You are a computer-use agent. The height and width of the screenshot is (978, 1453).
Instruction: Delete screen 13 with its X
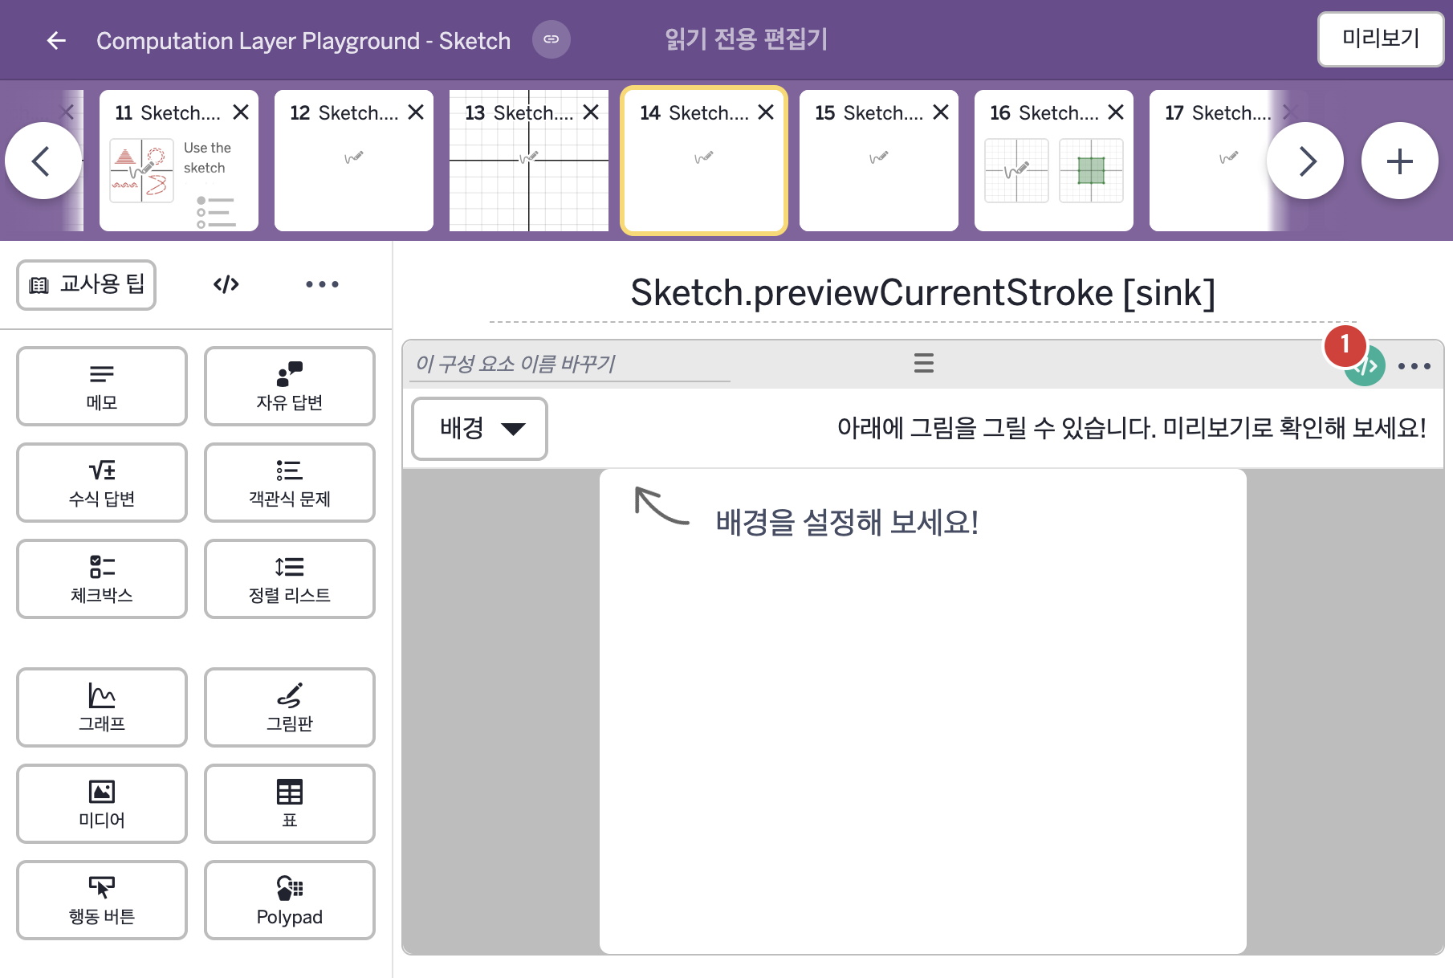(x=591, y=112)
